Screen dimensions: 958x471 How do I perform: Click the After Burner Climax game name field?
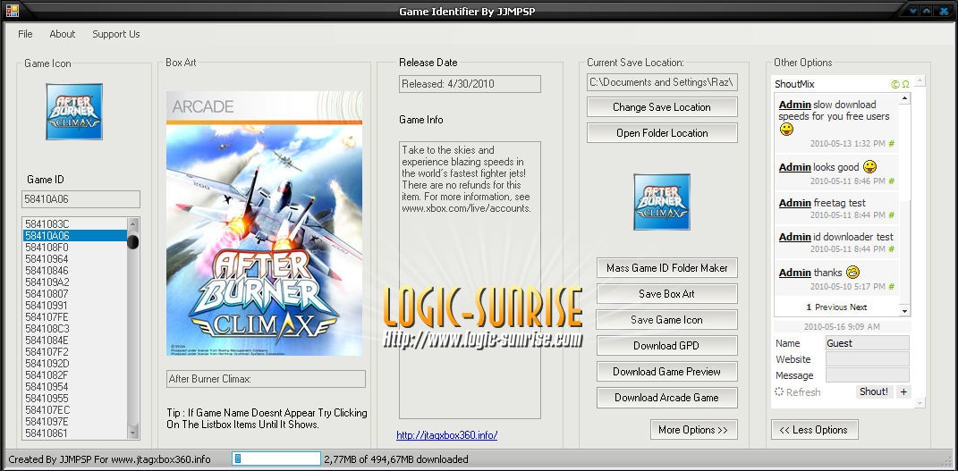click(266, 379)
